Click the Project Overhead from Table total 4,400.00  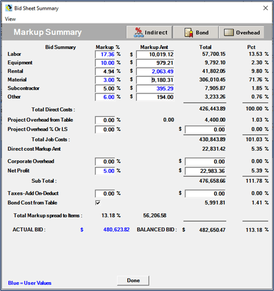215,120
